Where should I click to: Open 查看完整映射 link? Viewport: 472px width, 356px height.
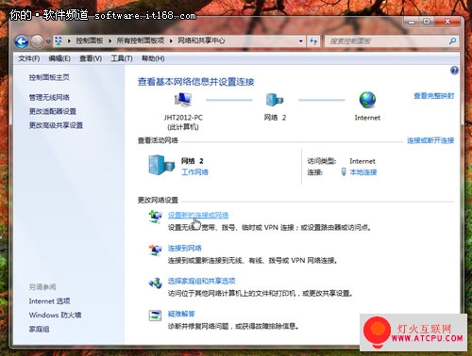click(x=433, y=96)
